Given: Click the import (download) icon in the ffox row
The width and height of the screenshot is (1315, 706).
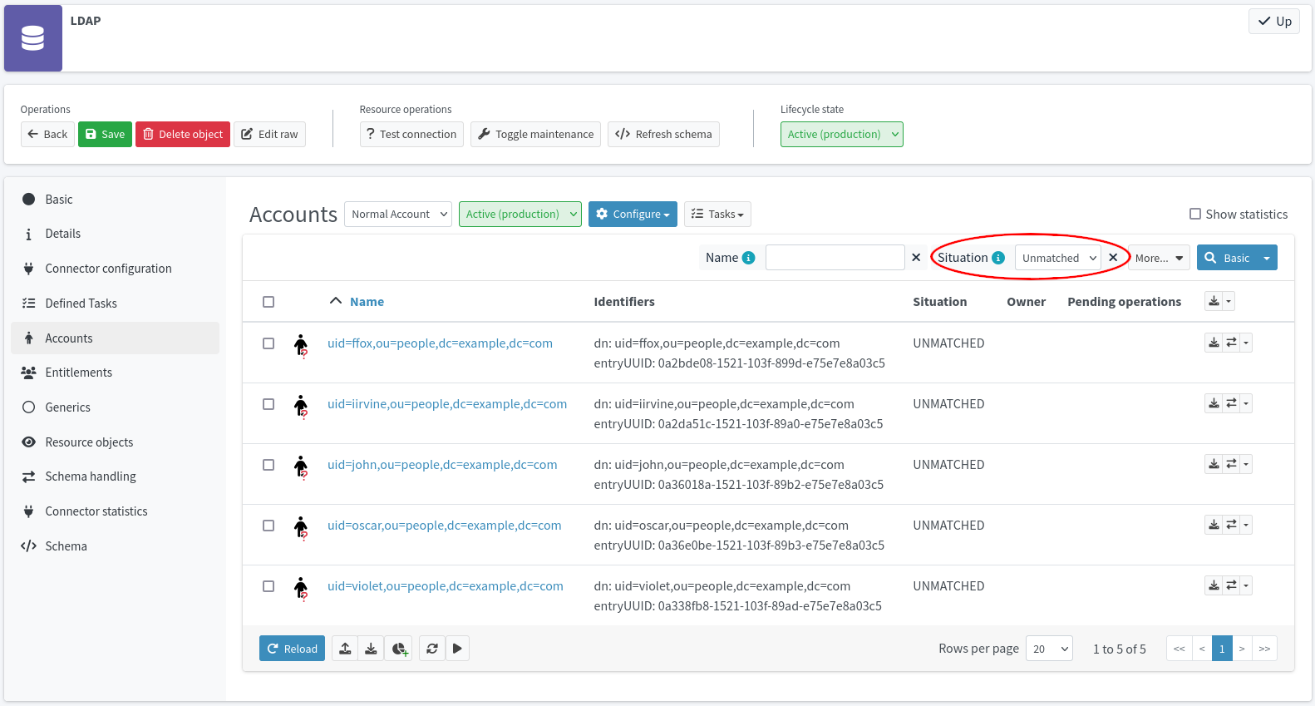Looking at the screenshot, I should coord(1214,343).
